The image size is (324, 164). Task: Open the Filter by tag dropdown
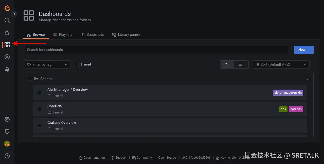(48, 64)
